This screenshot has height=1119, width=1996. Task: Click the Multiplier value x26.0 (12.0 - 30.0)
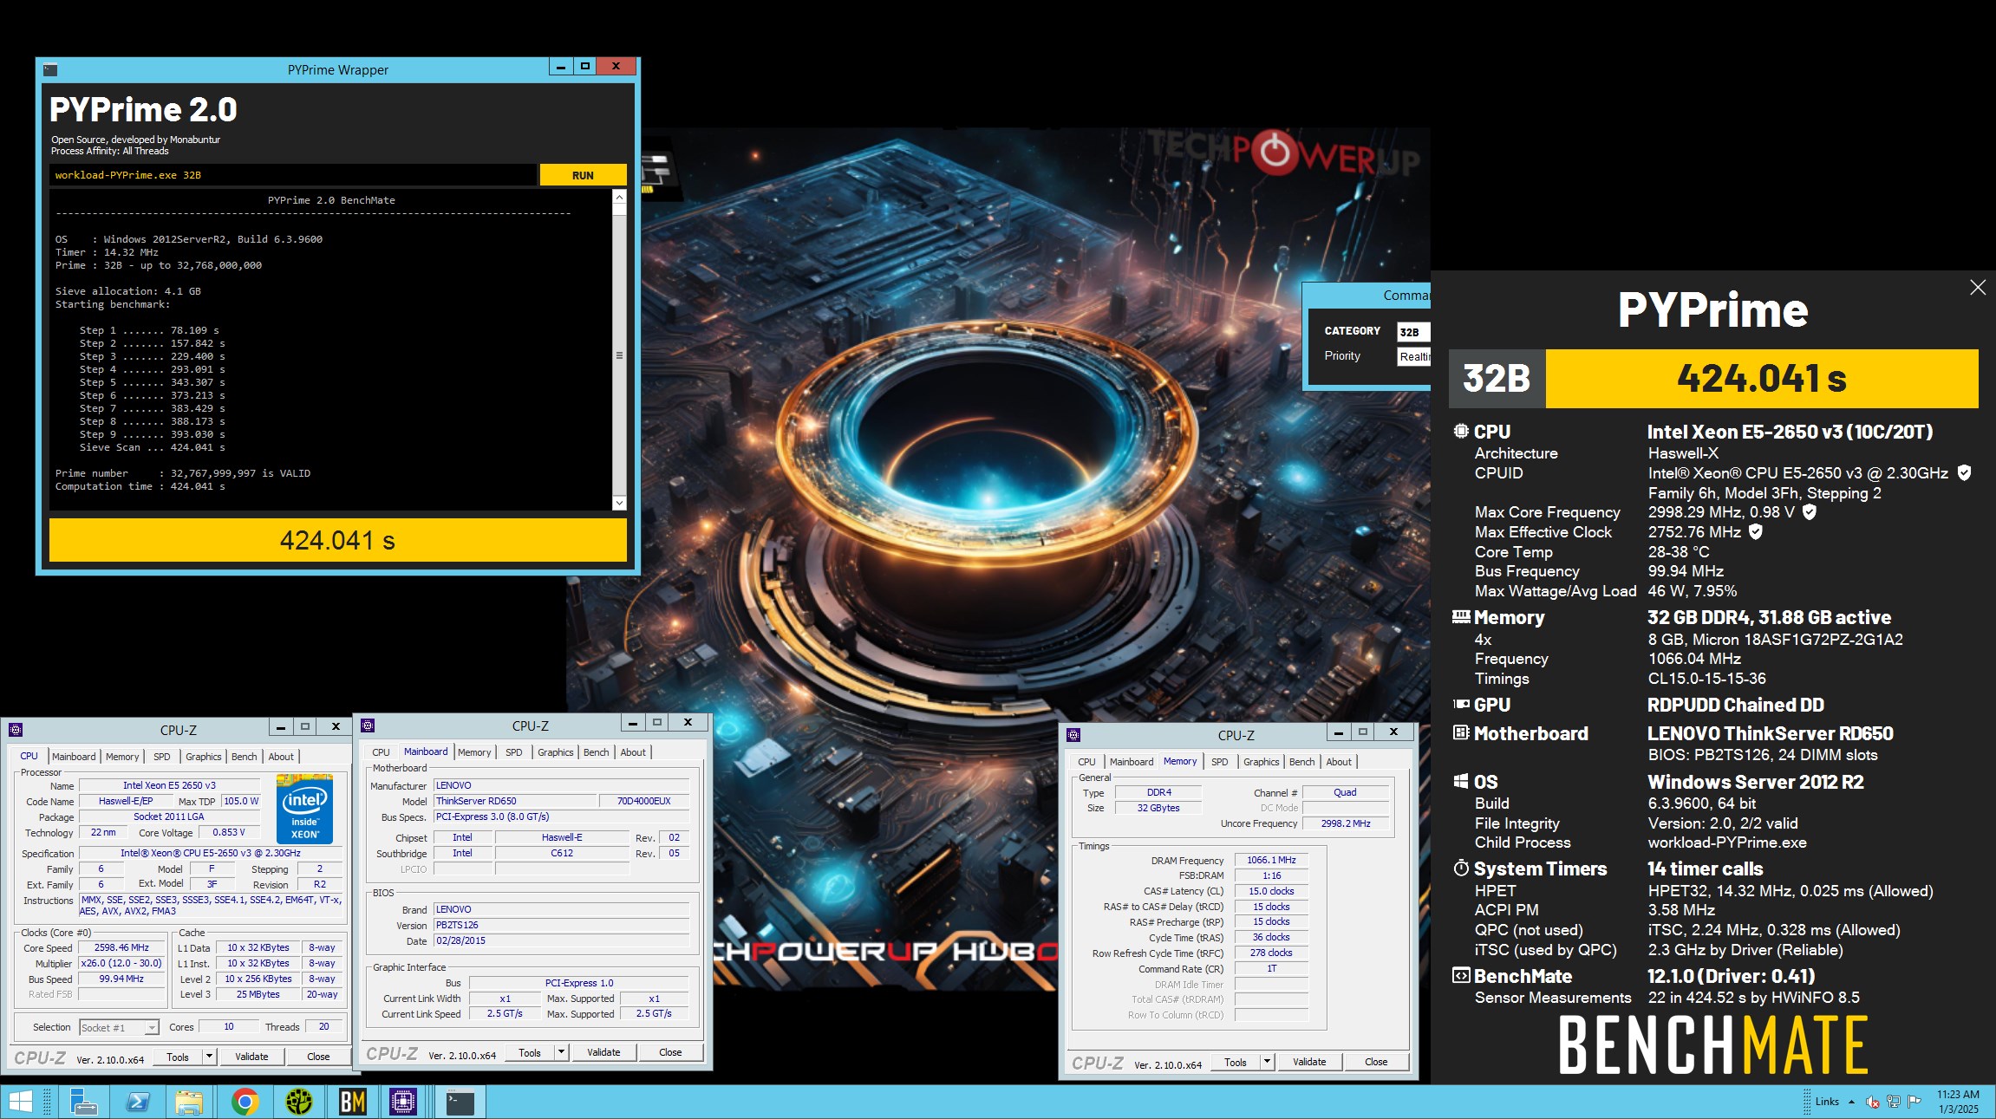click(x=121, y=963)
